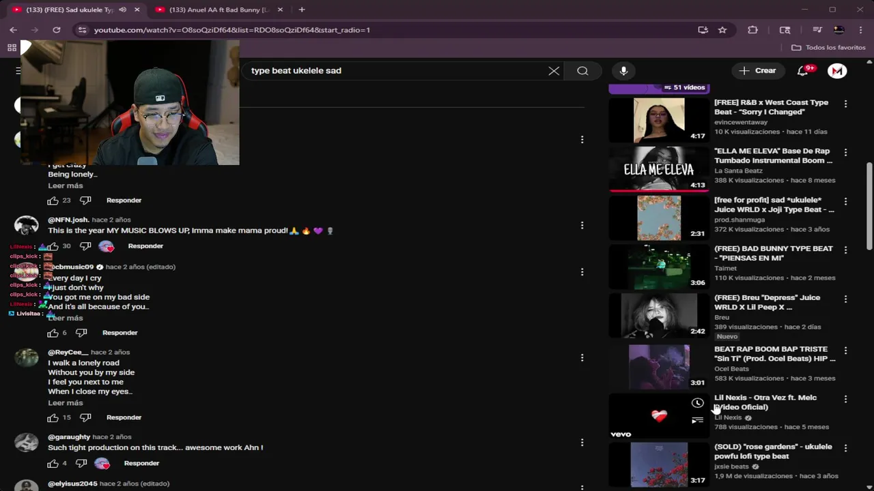
Task: Like the comment with 6 likes
Action: pyautogui.click(x=53, y=333)
